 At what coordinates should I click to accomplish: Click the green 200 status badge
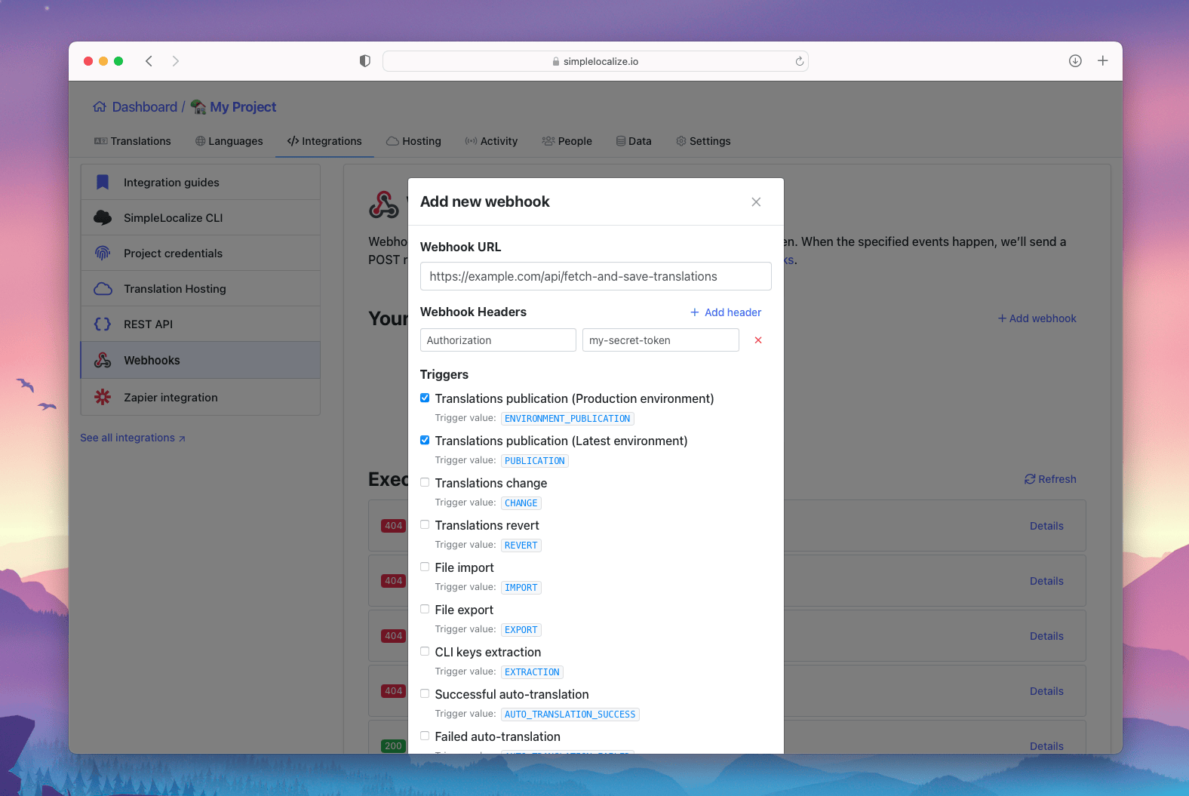point(394,746)
